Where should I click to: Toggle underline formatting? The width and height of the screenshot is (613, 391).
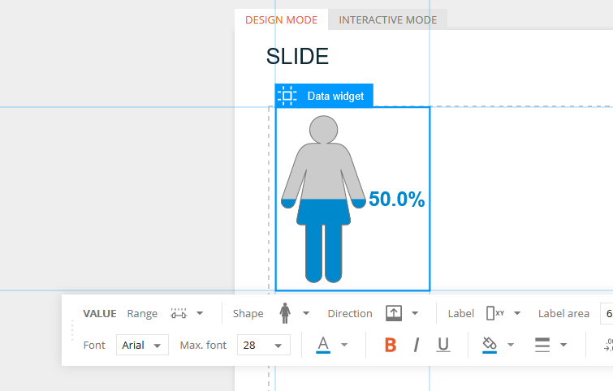point(443,345)
